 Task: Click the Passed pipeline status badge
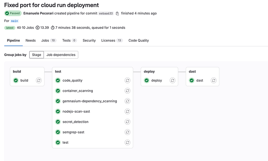13,13
